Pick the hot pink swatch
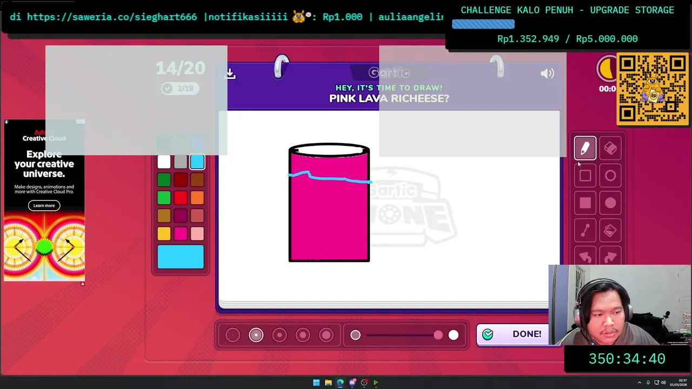692x389 pixels. point(181,233)
